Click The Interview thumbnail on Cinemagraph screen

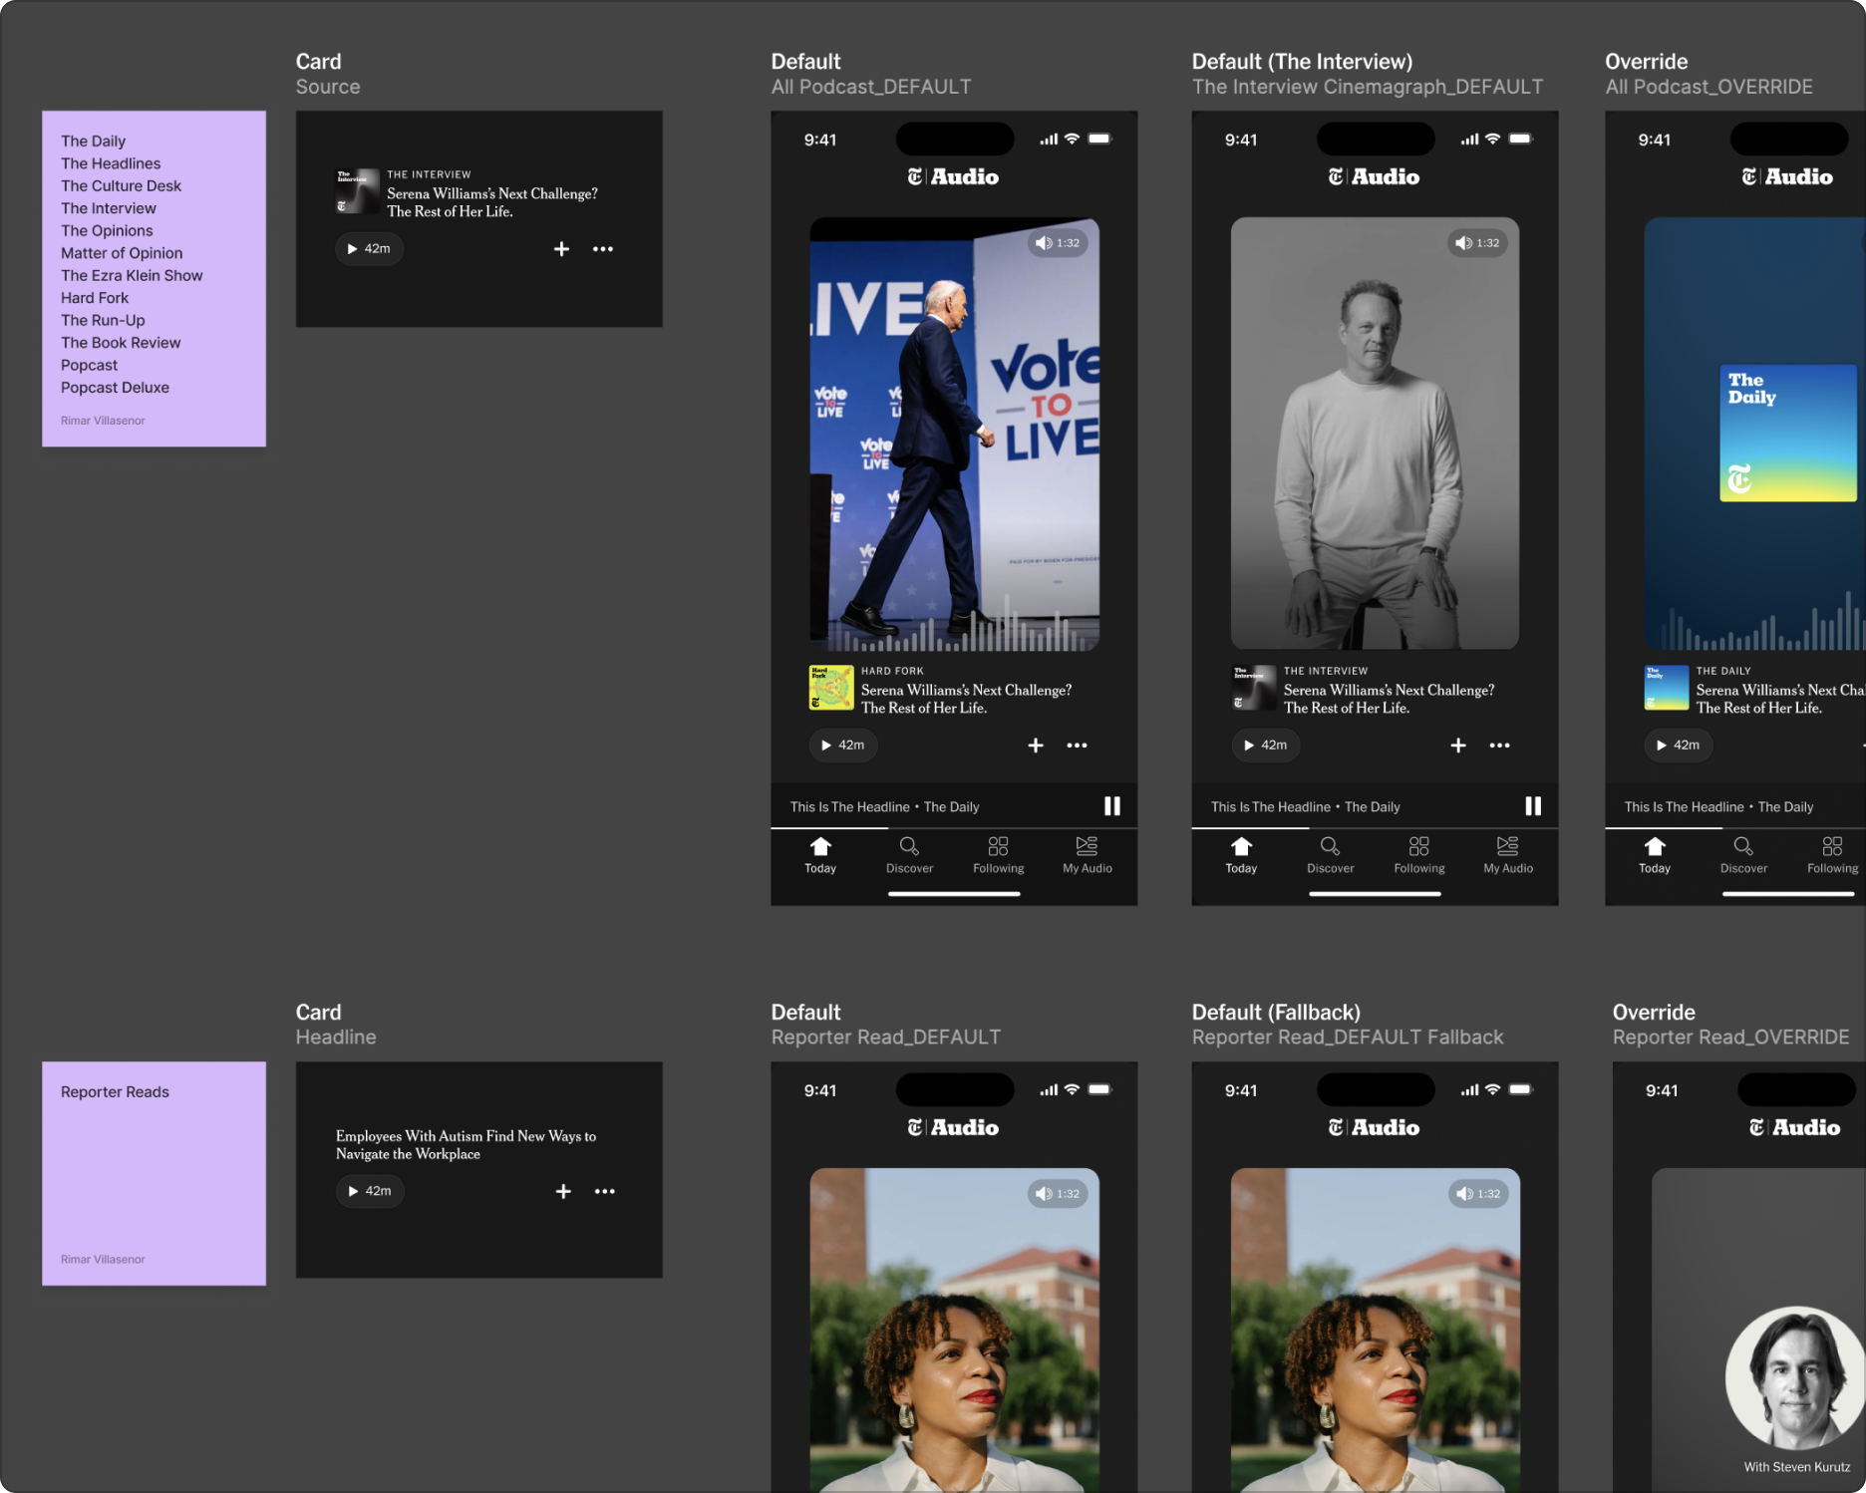coord(1254,688)
